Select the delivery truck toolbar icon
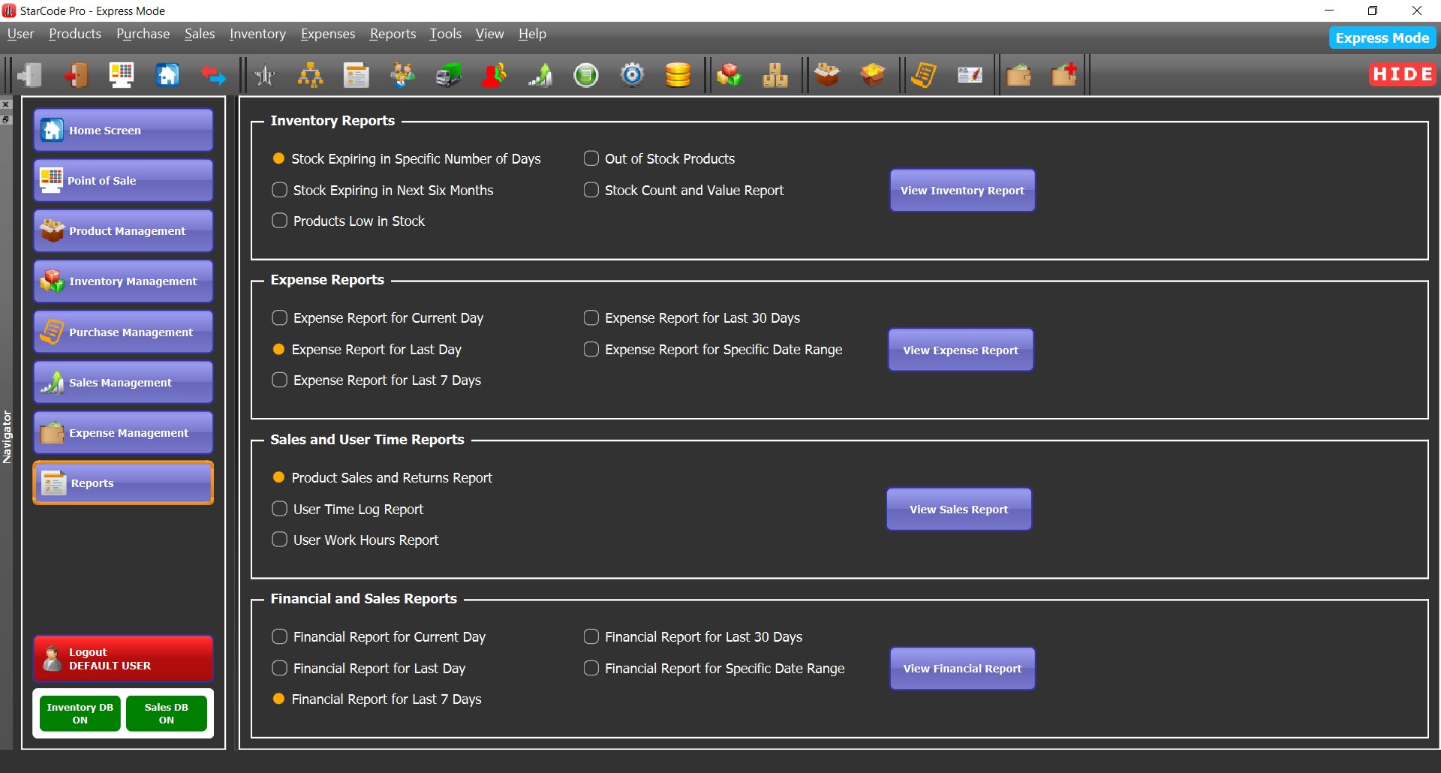1441x773 pixels. [x=447, y=74]
